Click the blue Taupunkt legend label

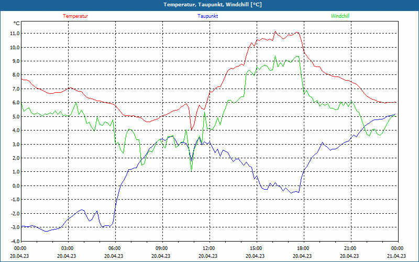(x=207, y=16)
